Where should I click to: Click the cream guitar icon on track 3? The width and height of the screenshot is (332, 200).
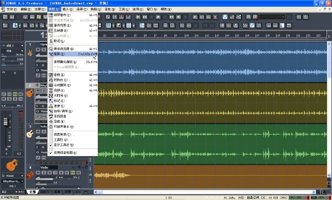pyautogui.click(x=30, y=134)
